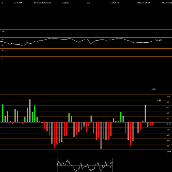This screenshot has height=172, width=172.
Task: Click the longest red MR bar near -100
Action: click(x=101, y=135)
